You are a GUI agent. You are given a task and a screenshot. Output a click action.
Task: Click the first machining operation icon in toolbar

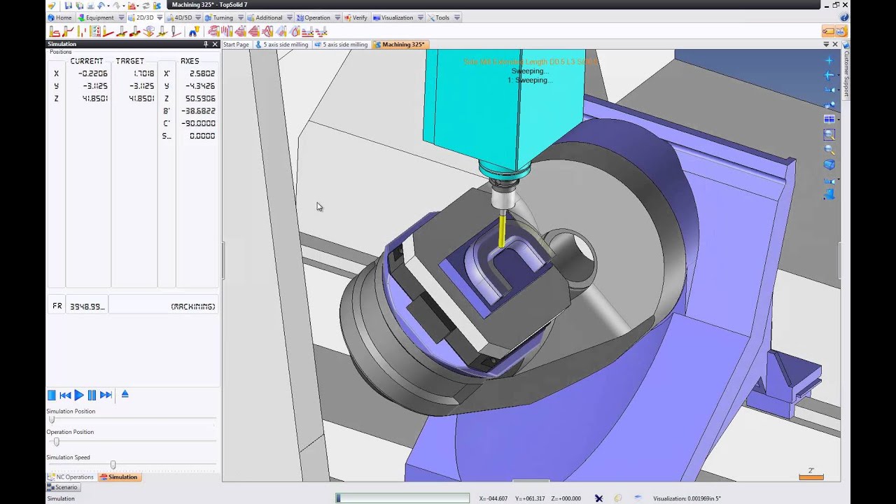click(55, 31)
